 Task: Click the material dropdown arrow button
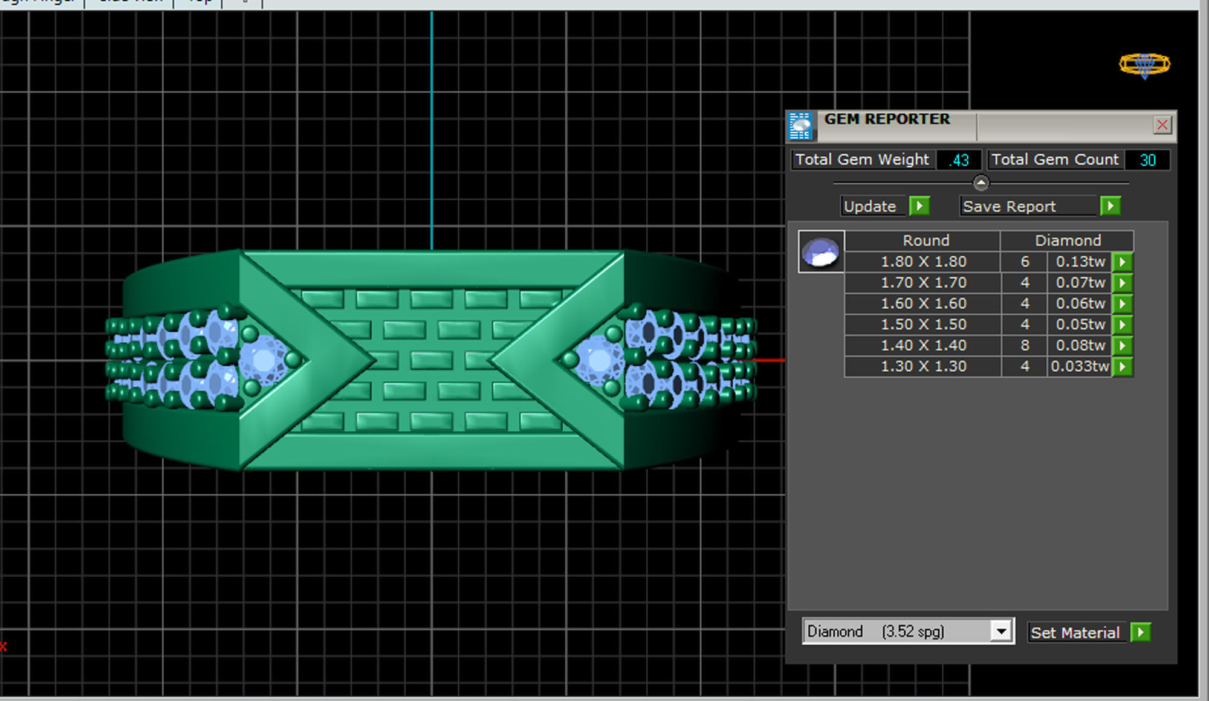(x=1001, y=632)
